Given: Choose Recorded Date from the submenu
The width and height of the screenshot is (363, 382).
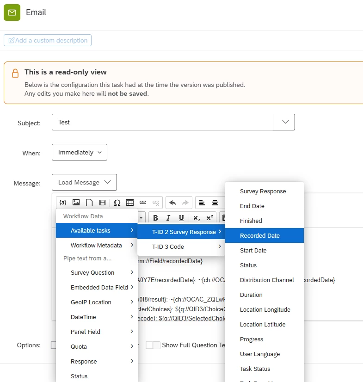Looking at the screenshot, I should [265, 235].
